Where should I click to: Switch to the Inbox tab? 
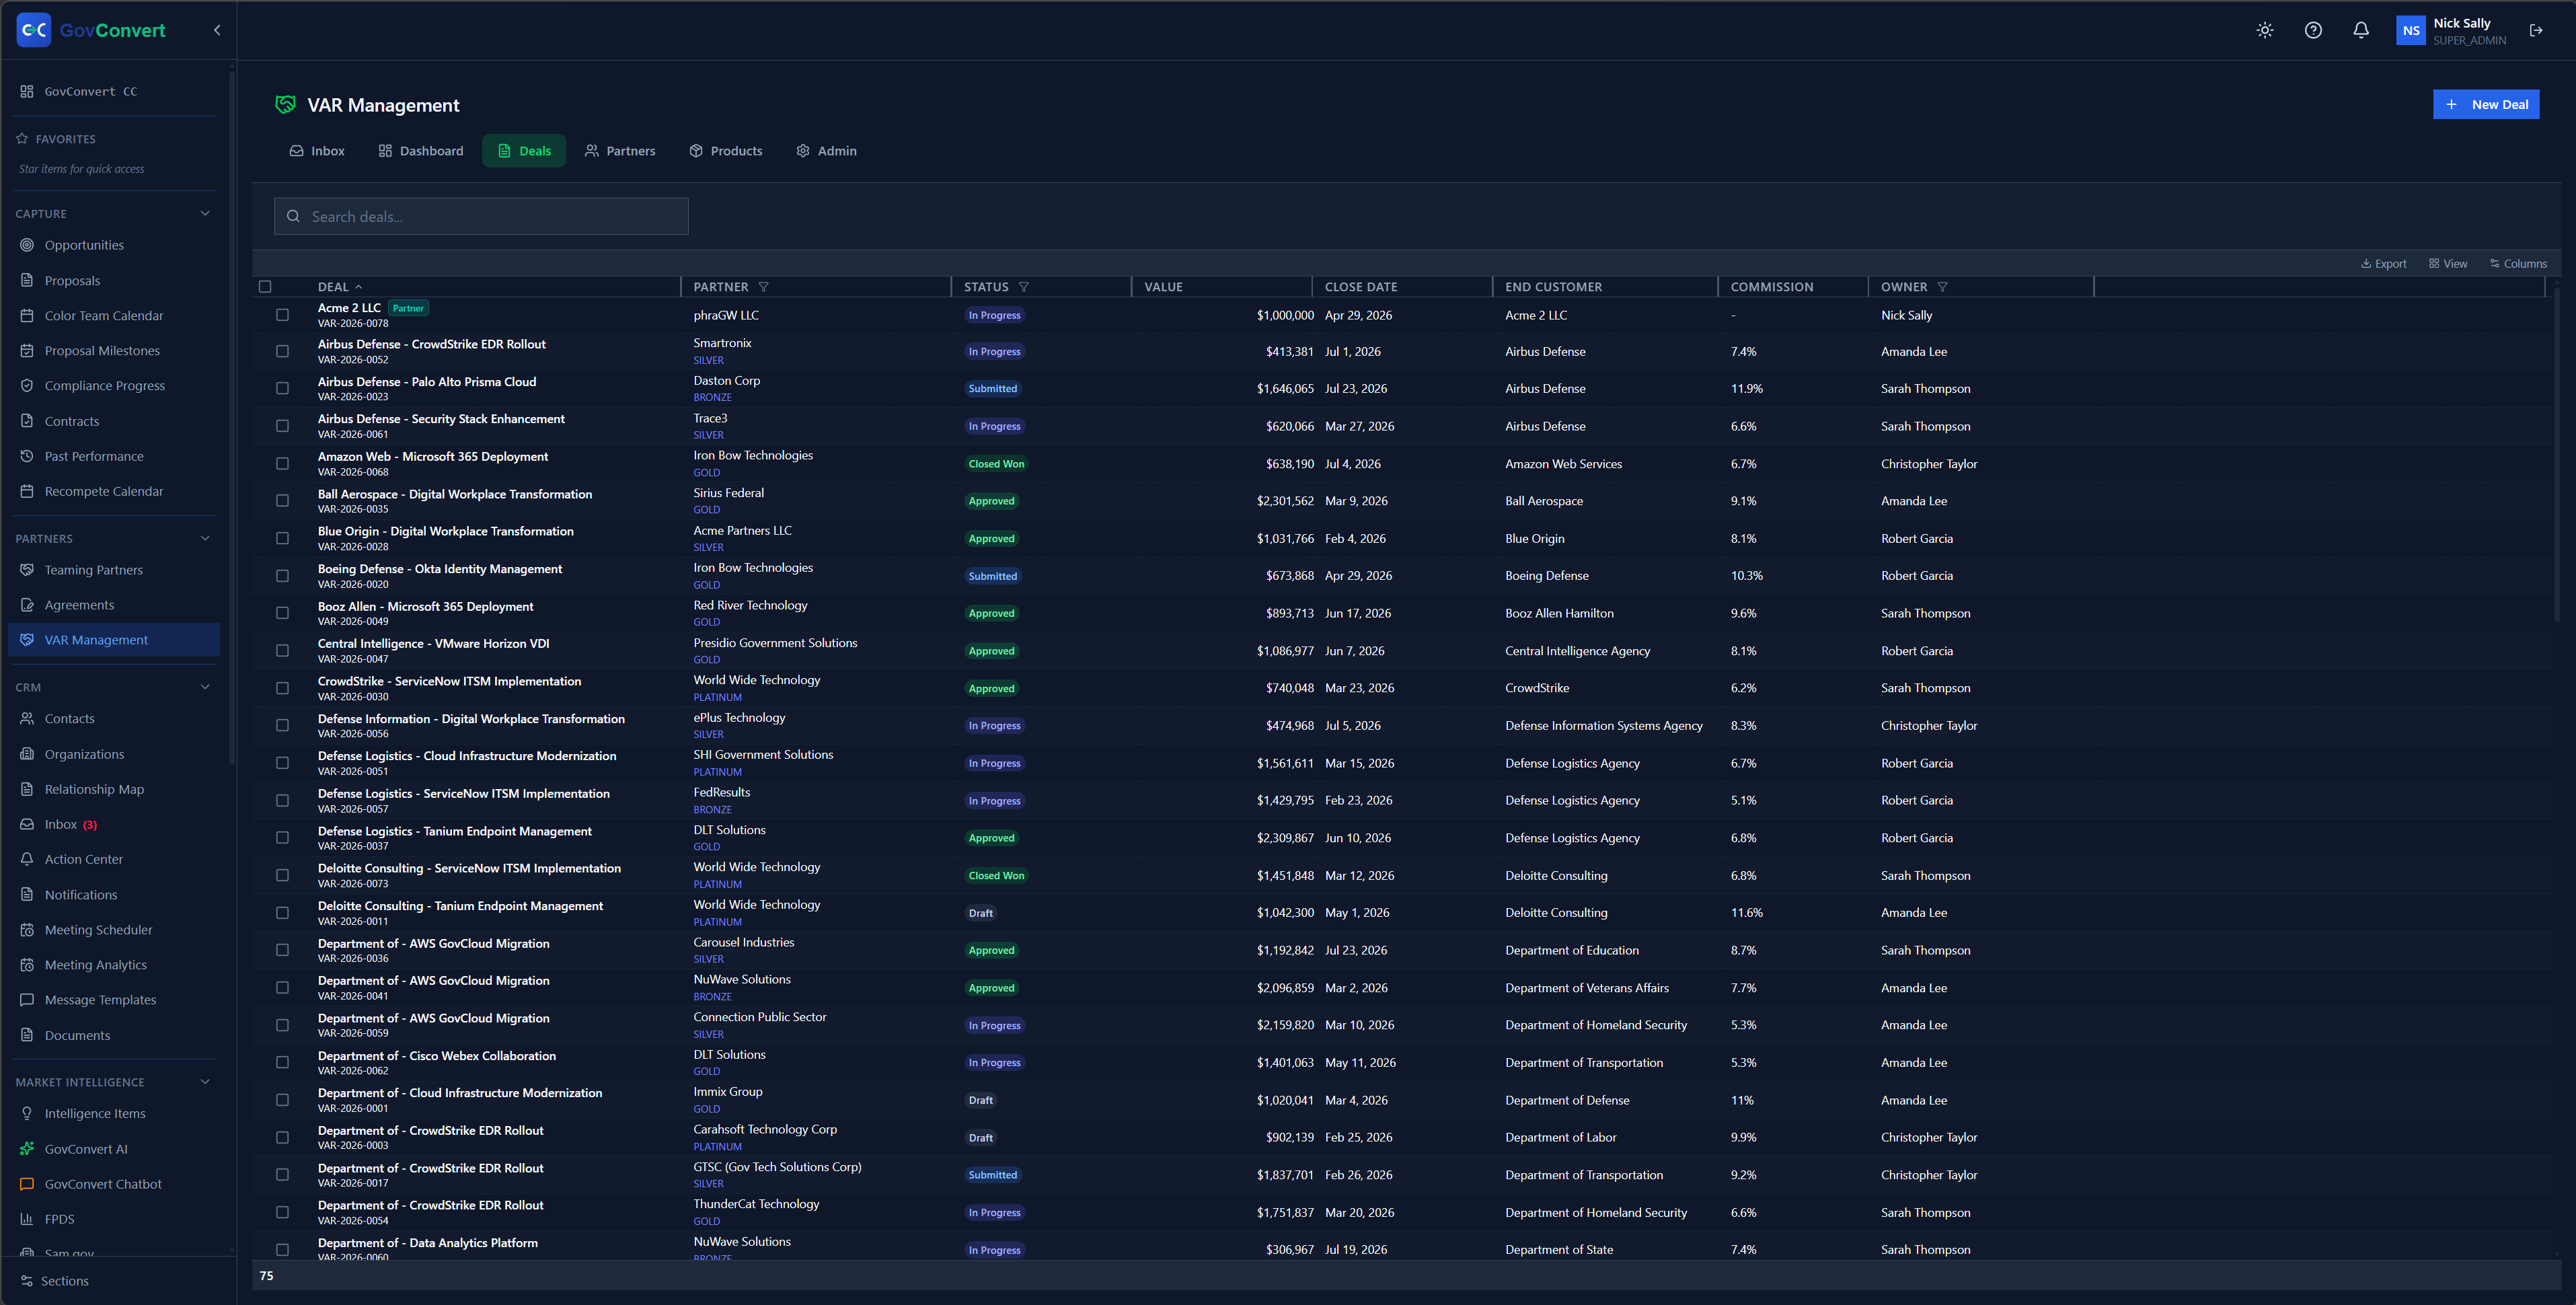(317, 151)
